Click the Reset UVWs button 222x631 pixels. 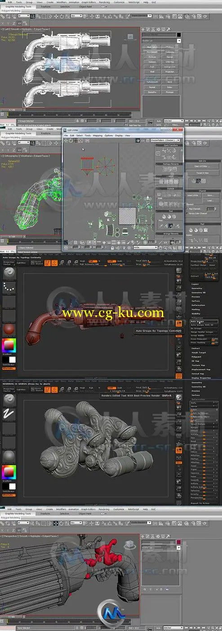pyautogui.click(x=192, y=195)
